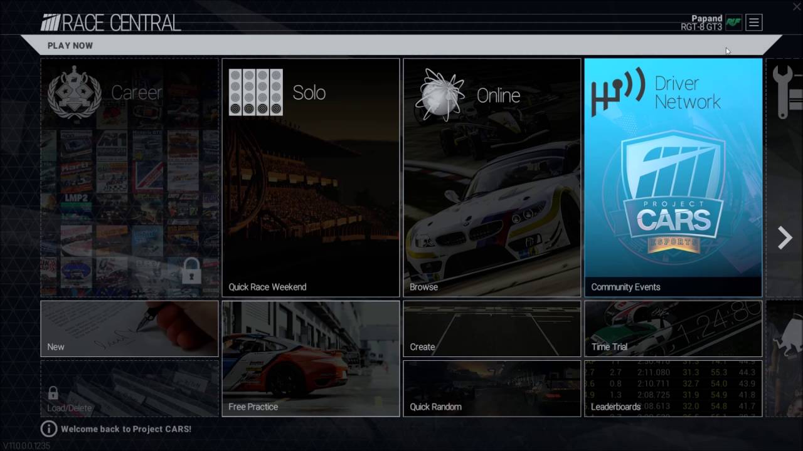Open the Time Trial tile
The height and width of the screenshot is (451, 803).
(673, 329)
